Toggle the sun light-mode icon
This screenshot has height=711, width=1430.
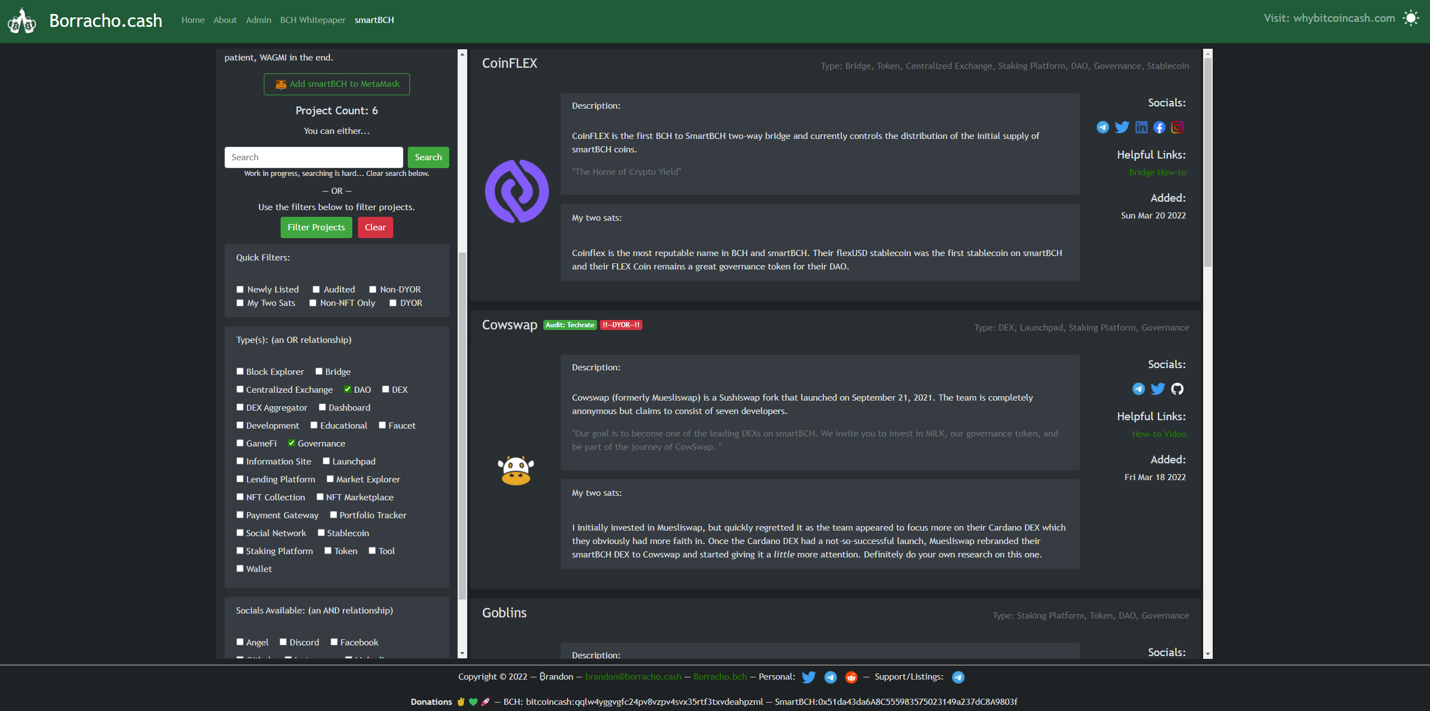click(x=1411, y=18)
